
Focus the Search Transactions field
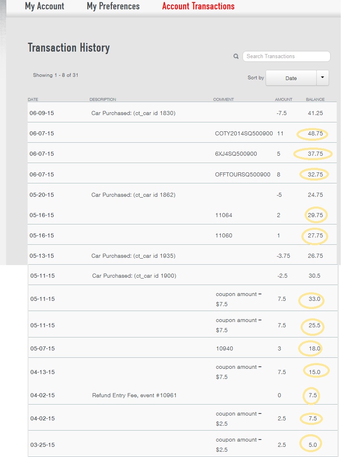point(286,57)
